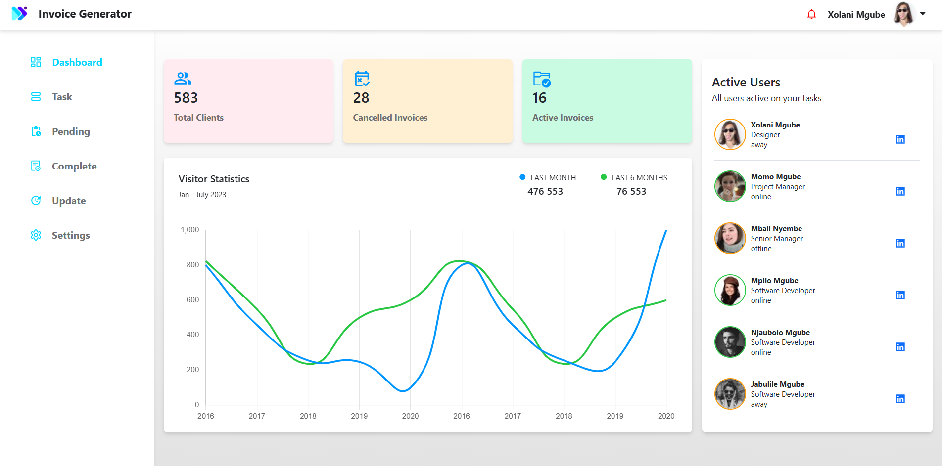
Task: Click the Cancelled Invoices calendar icon
Action: point(362,79)
